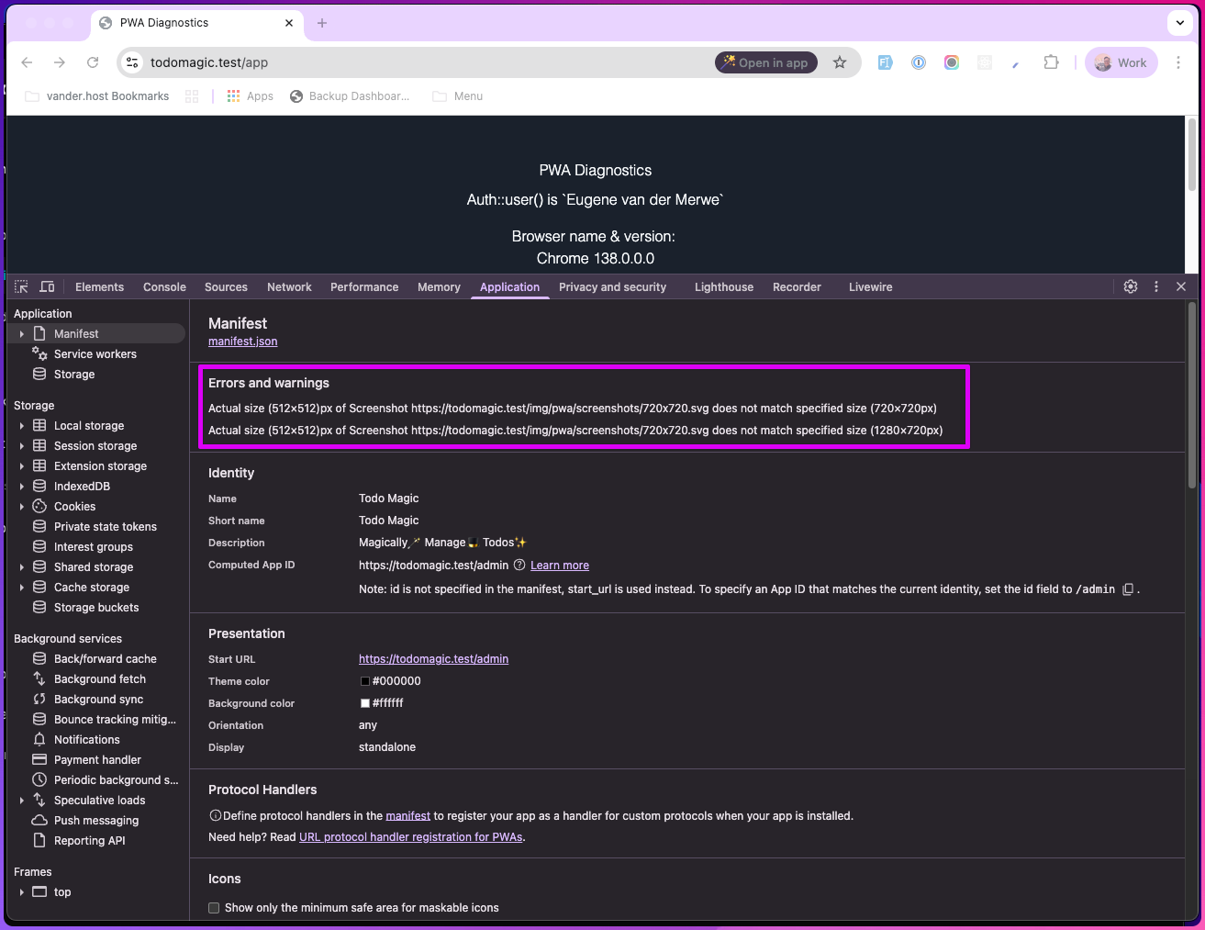Screen dimensions: 1205x930
Task: Click the blue 'Fi' extension icon
Action: (x=885, y=62)
